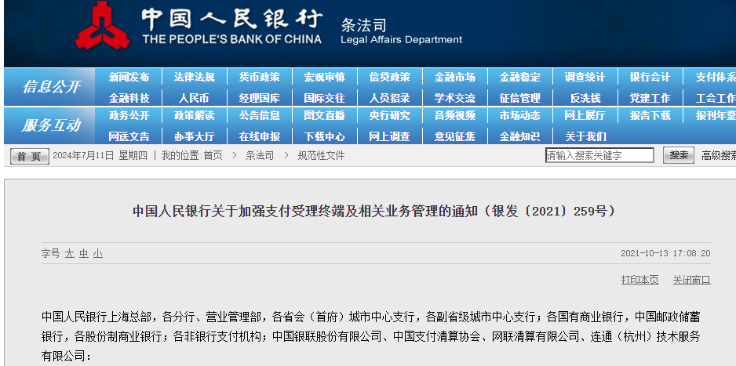This screenshot has width=736, height=366.
Task: Click the 信息公开 category header
Action: [x=52, y=87]
